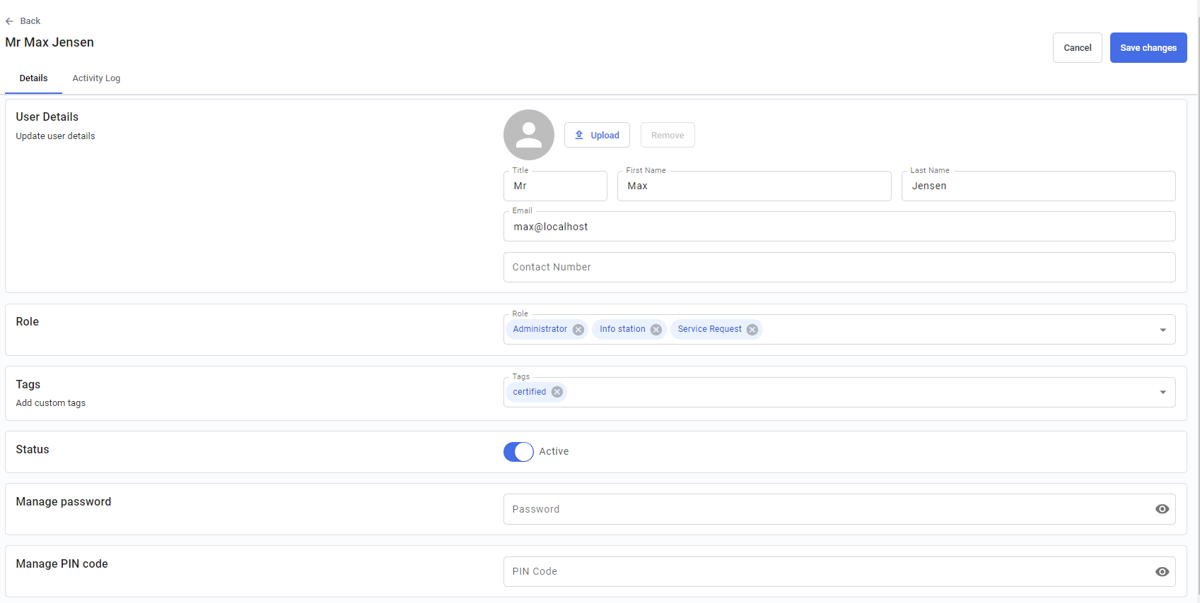Click the Active status label

[x=554, y=452]
